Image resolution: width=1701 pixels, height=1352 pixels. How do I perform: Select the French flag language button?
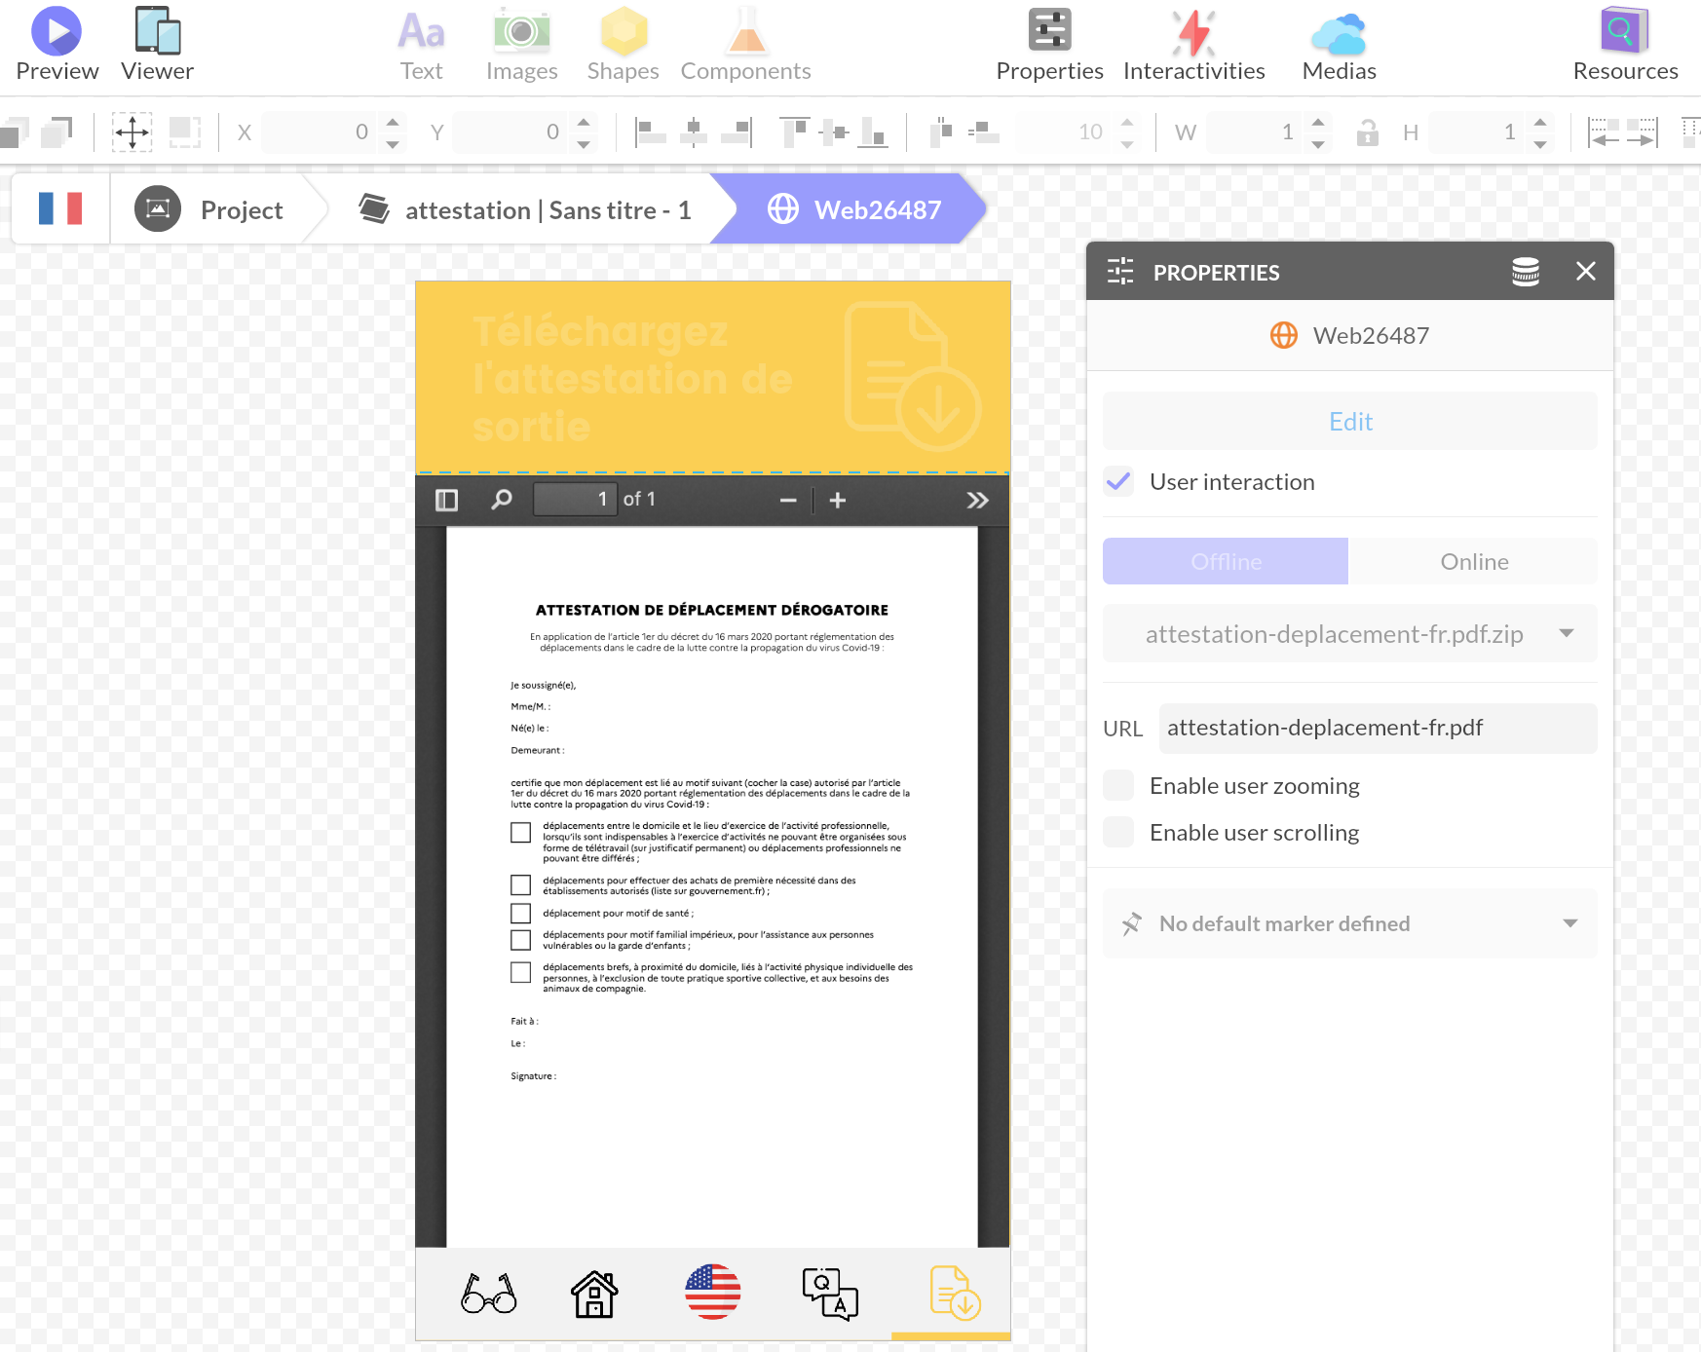coord(60,208)
